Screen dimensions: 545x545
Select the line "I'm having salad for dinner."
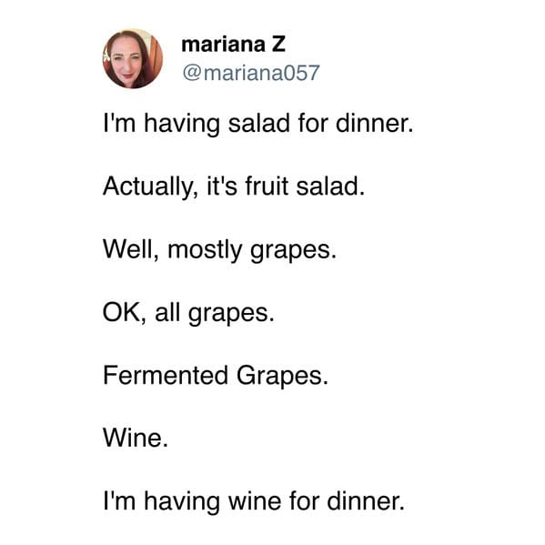click(x=258, y=124)
